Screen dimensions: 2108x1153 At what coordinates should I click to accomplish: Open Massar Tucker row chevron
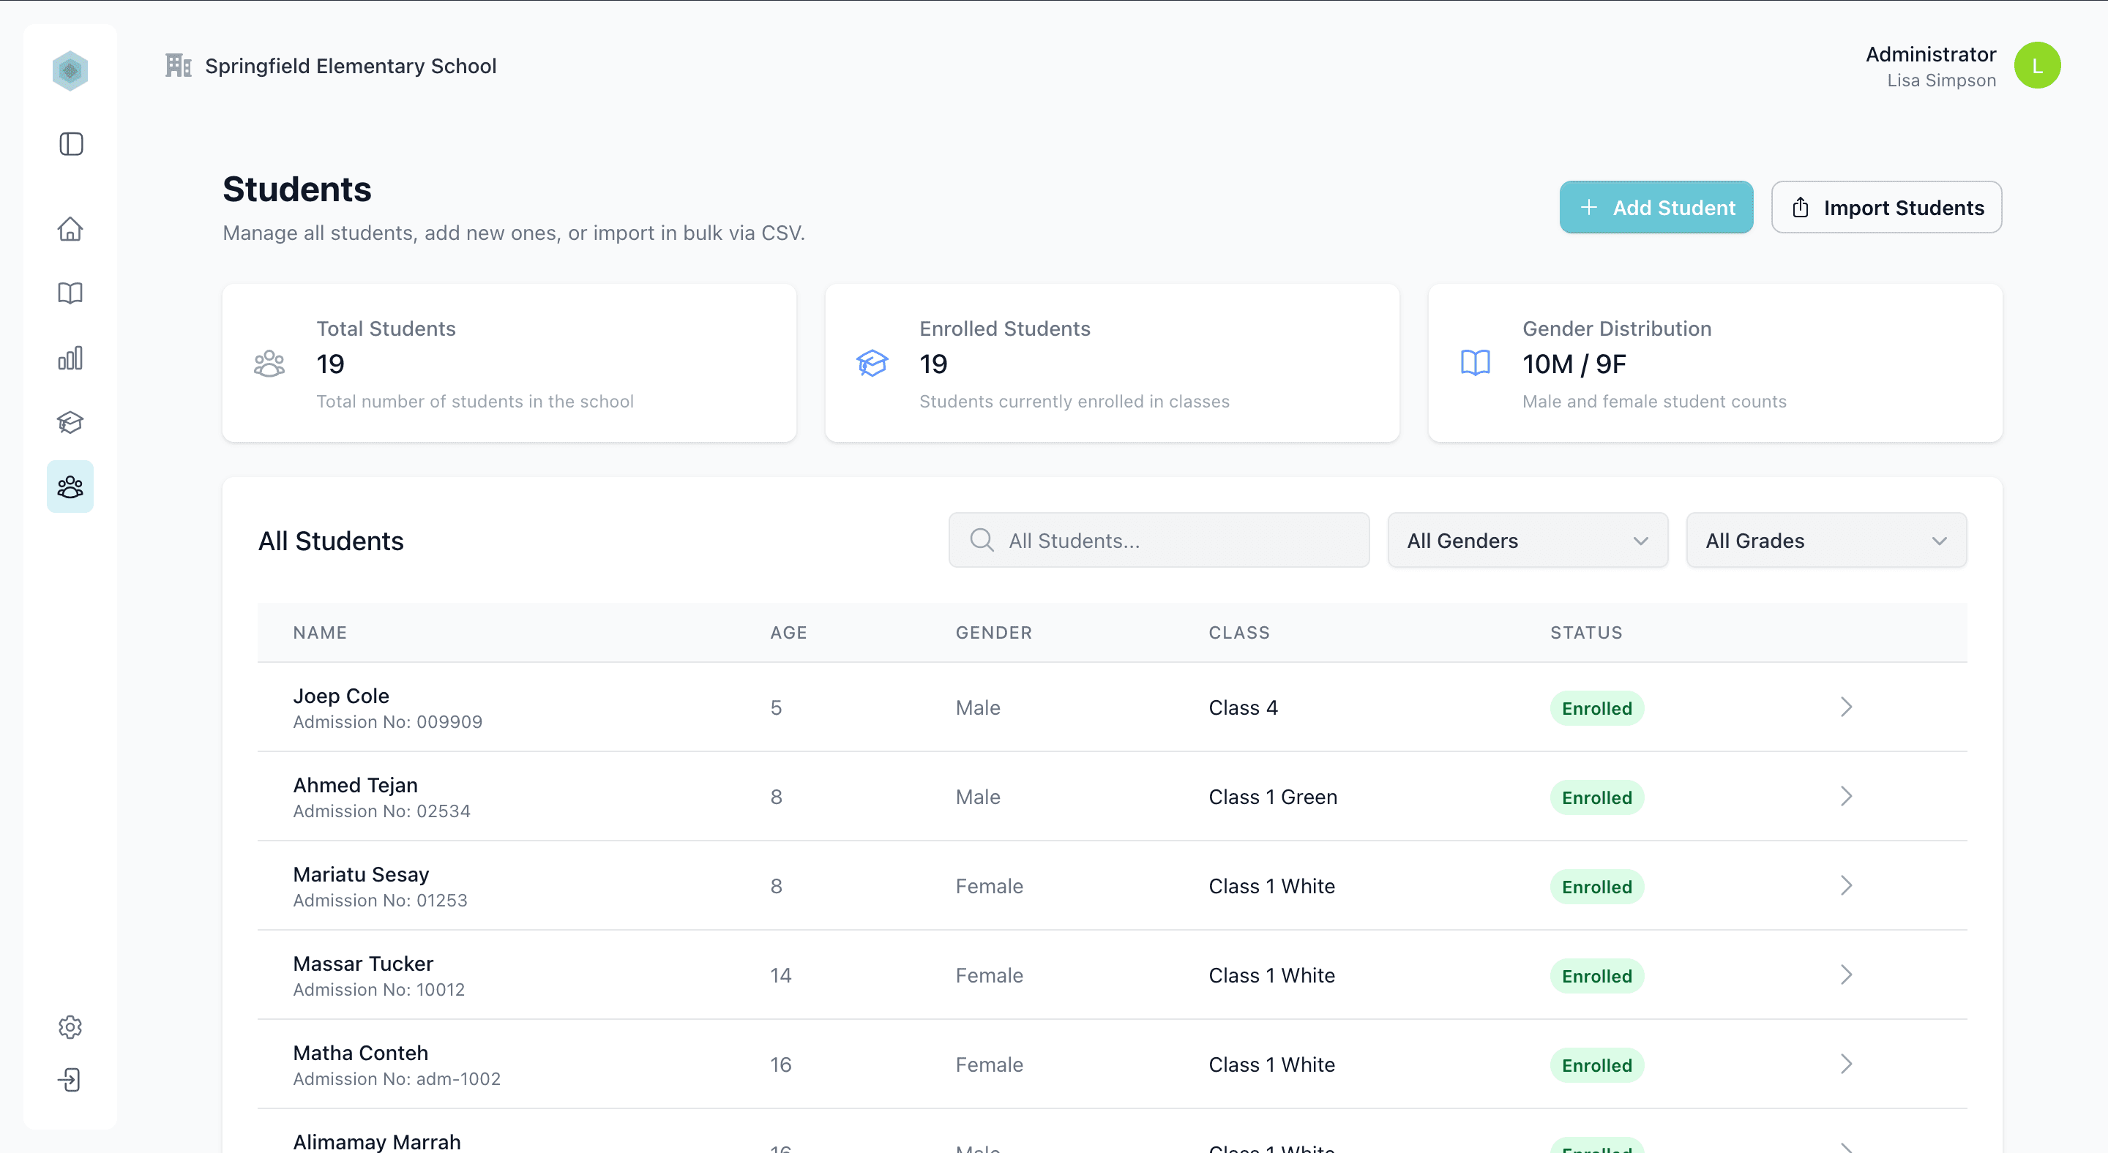pyautogui.click(x=1846, y=974)
